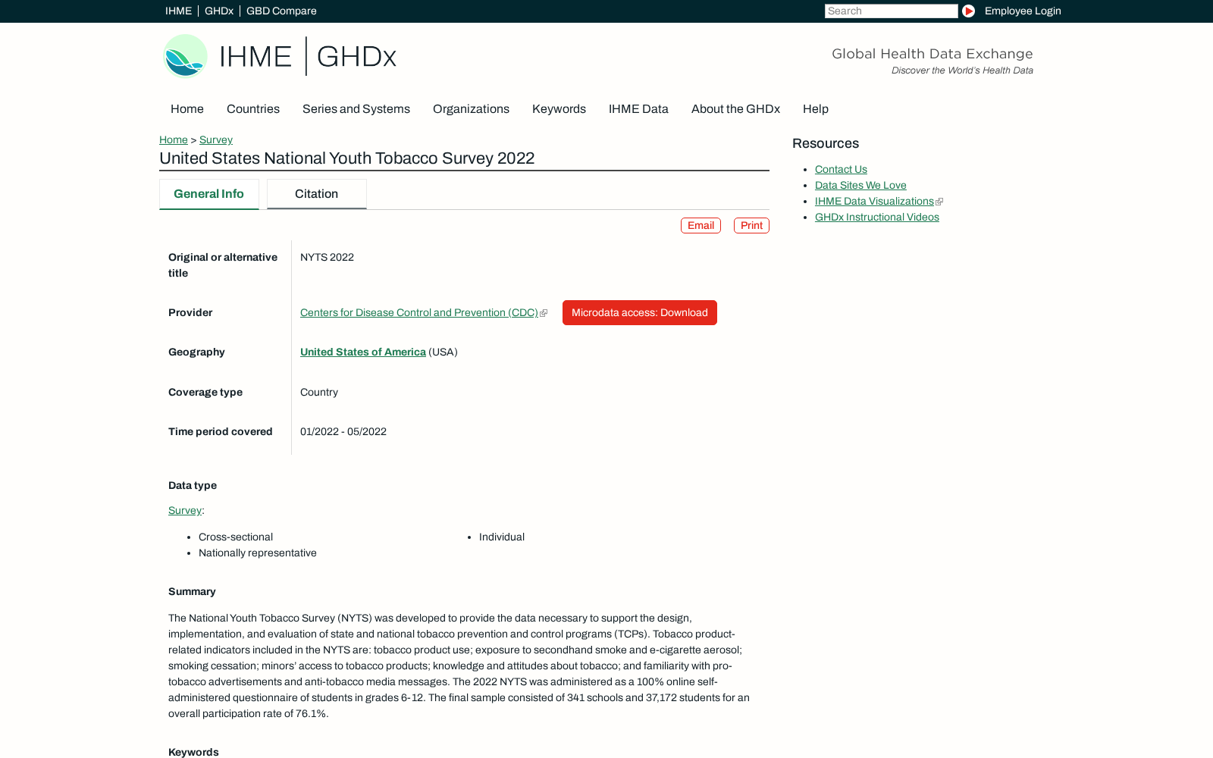The width and height of the screenshot is (1213, 758).
Task: Click the Resources heading
Action: point(826,143)
